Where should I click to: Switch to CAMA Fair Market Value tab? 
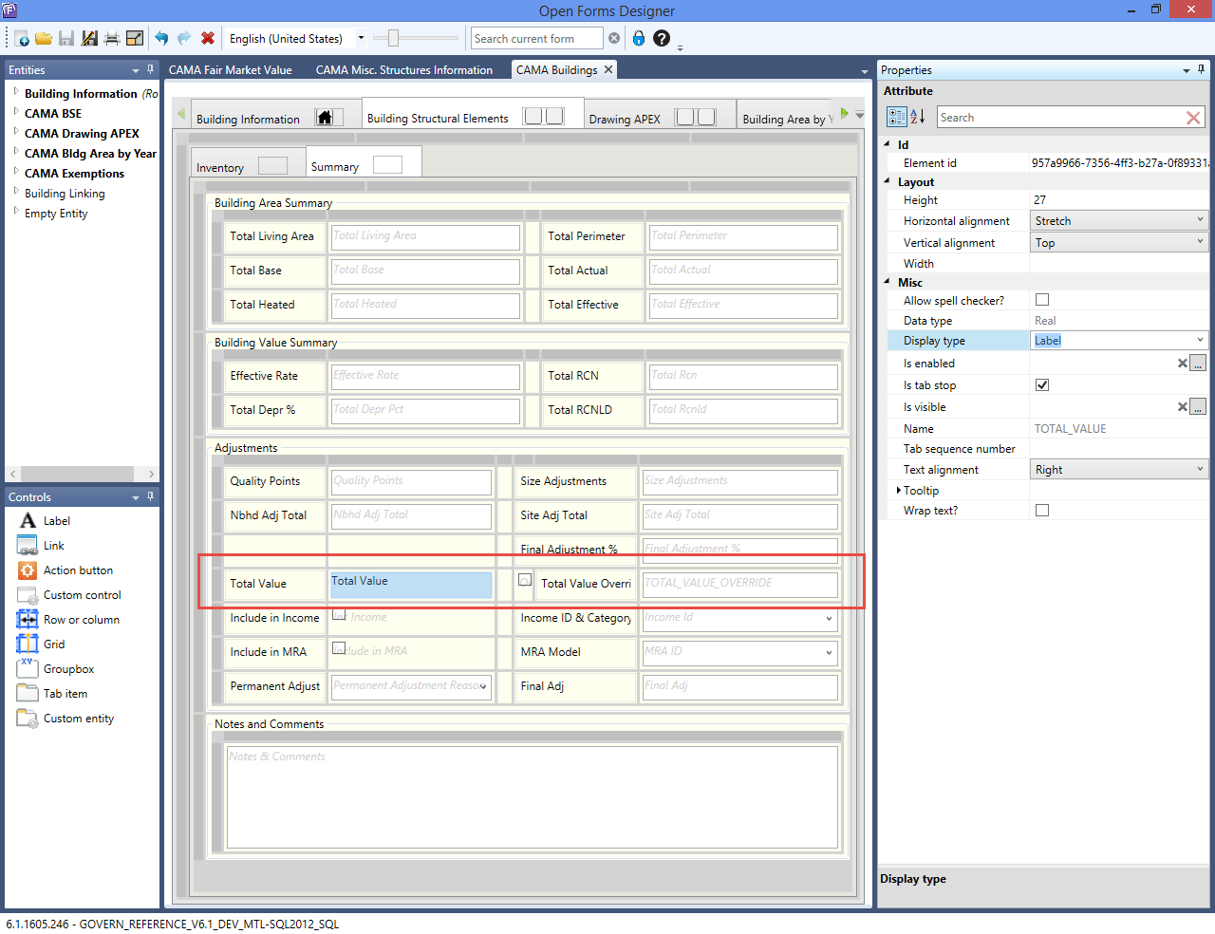point(231,70)
